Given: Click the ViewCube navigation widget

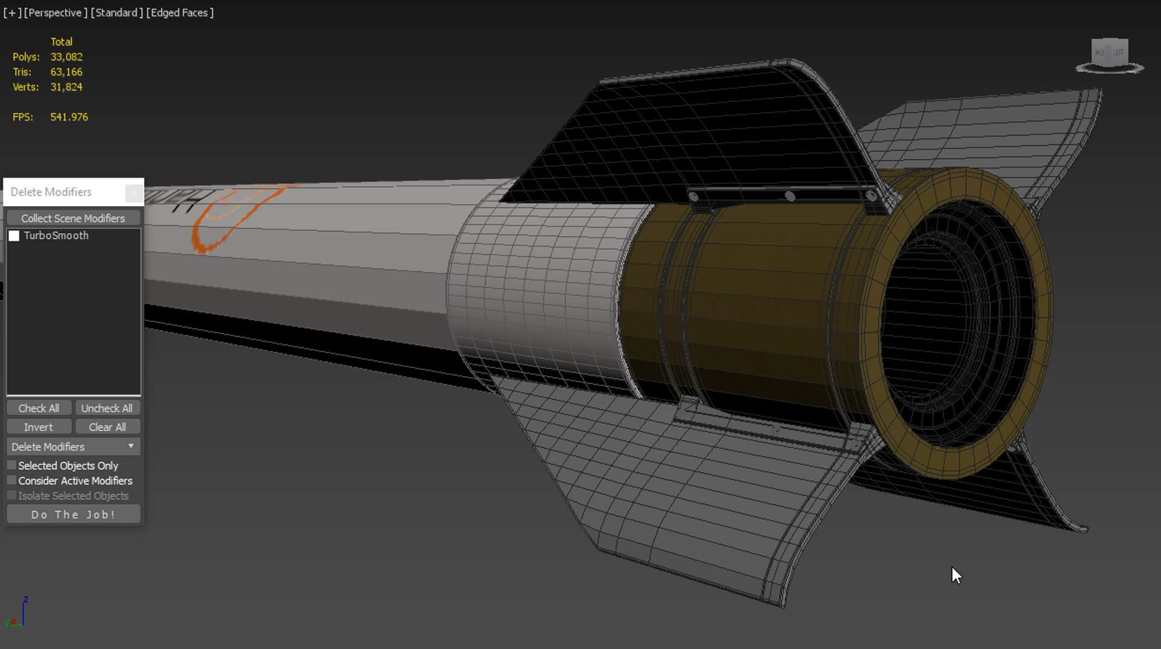Looking at the screenshot, I should pos(1110,56).
